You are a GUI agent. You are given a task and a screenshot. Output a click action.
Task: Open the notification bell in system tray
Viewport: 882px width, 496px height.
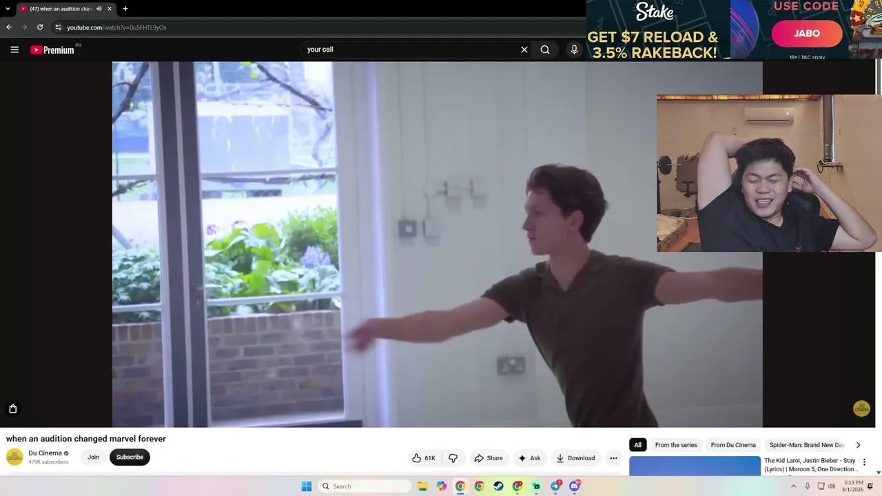coord(870,486)
